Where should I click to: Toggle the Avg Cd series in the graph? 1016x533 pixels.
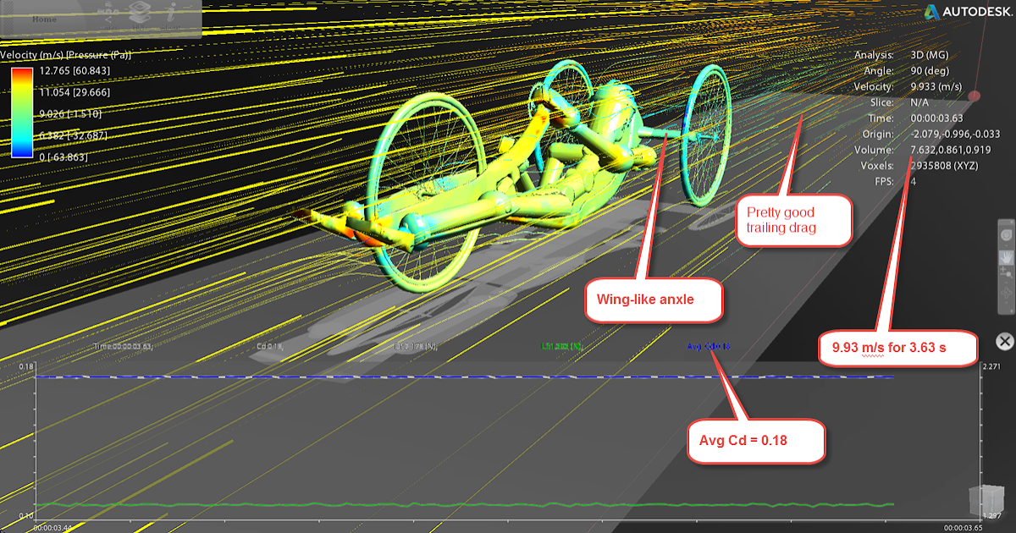pyautogui.click(x=707, y=346)
